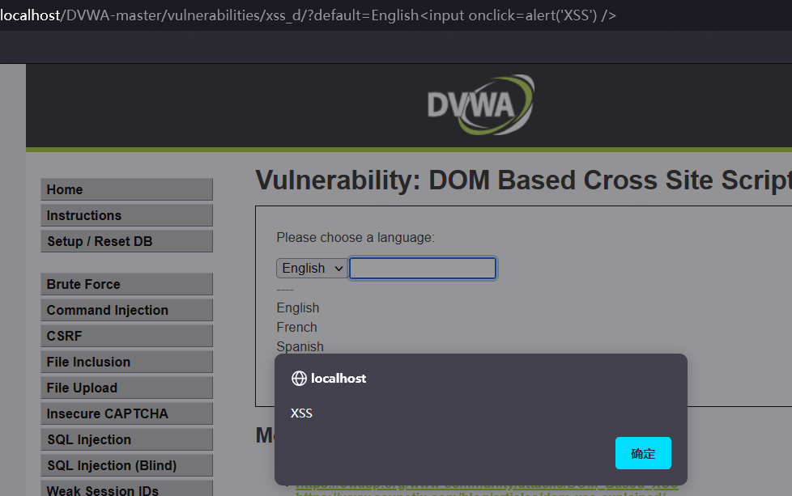Choose Spanish option in language list
The width and height of the screenshot is (792, 496).
pos(300,347)
